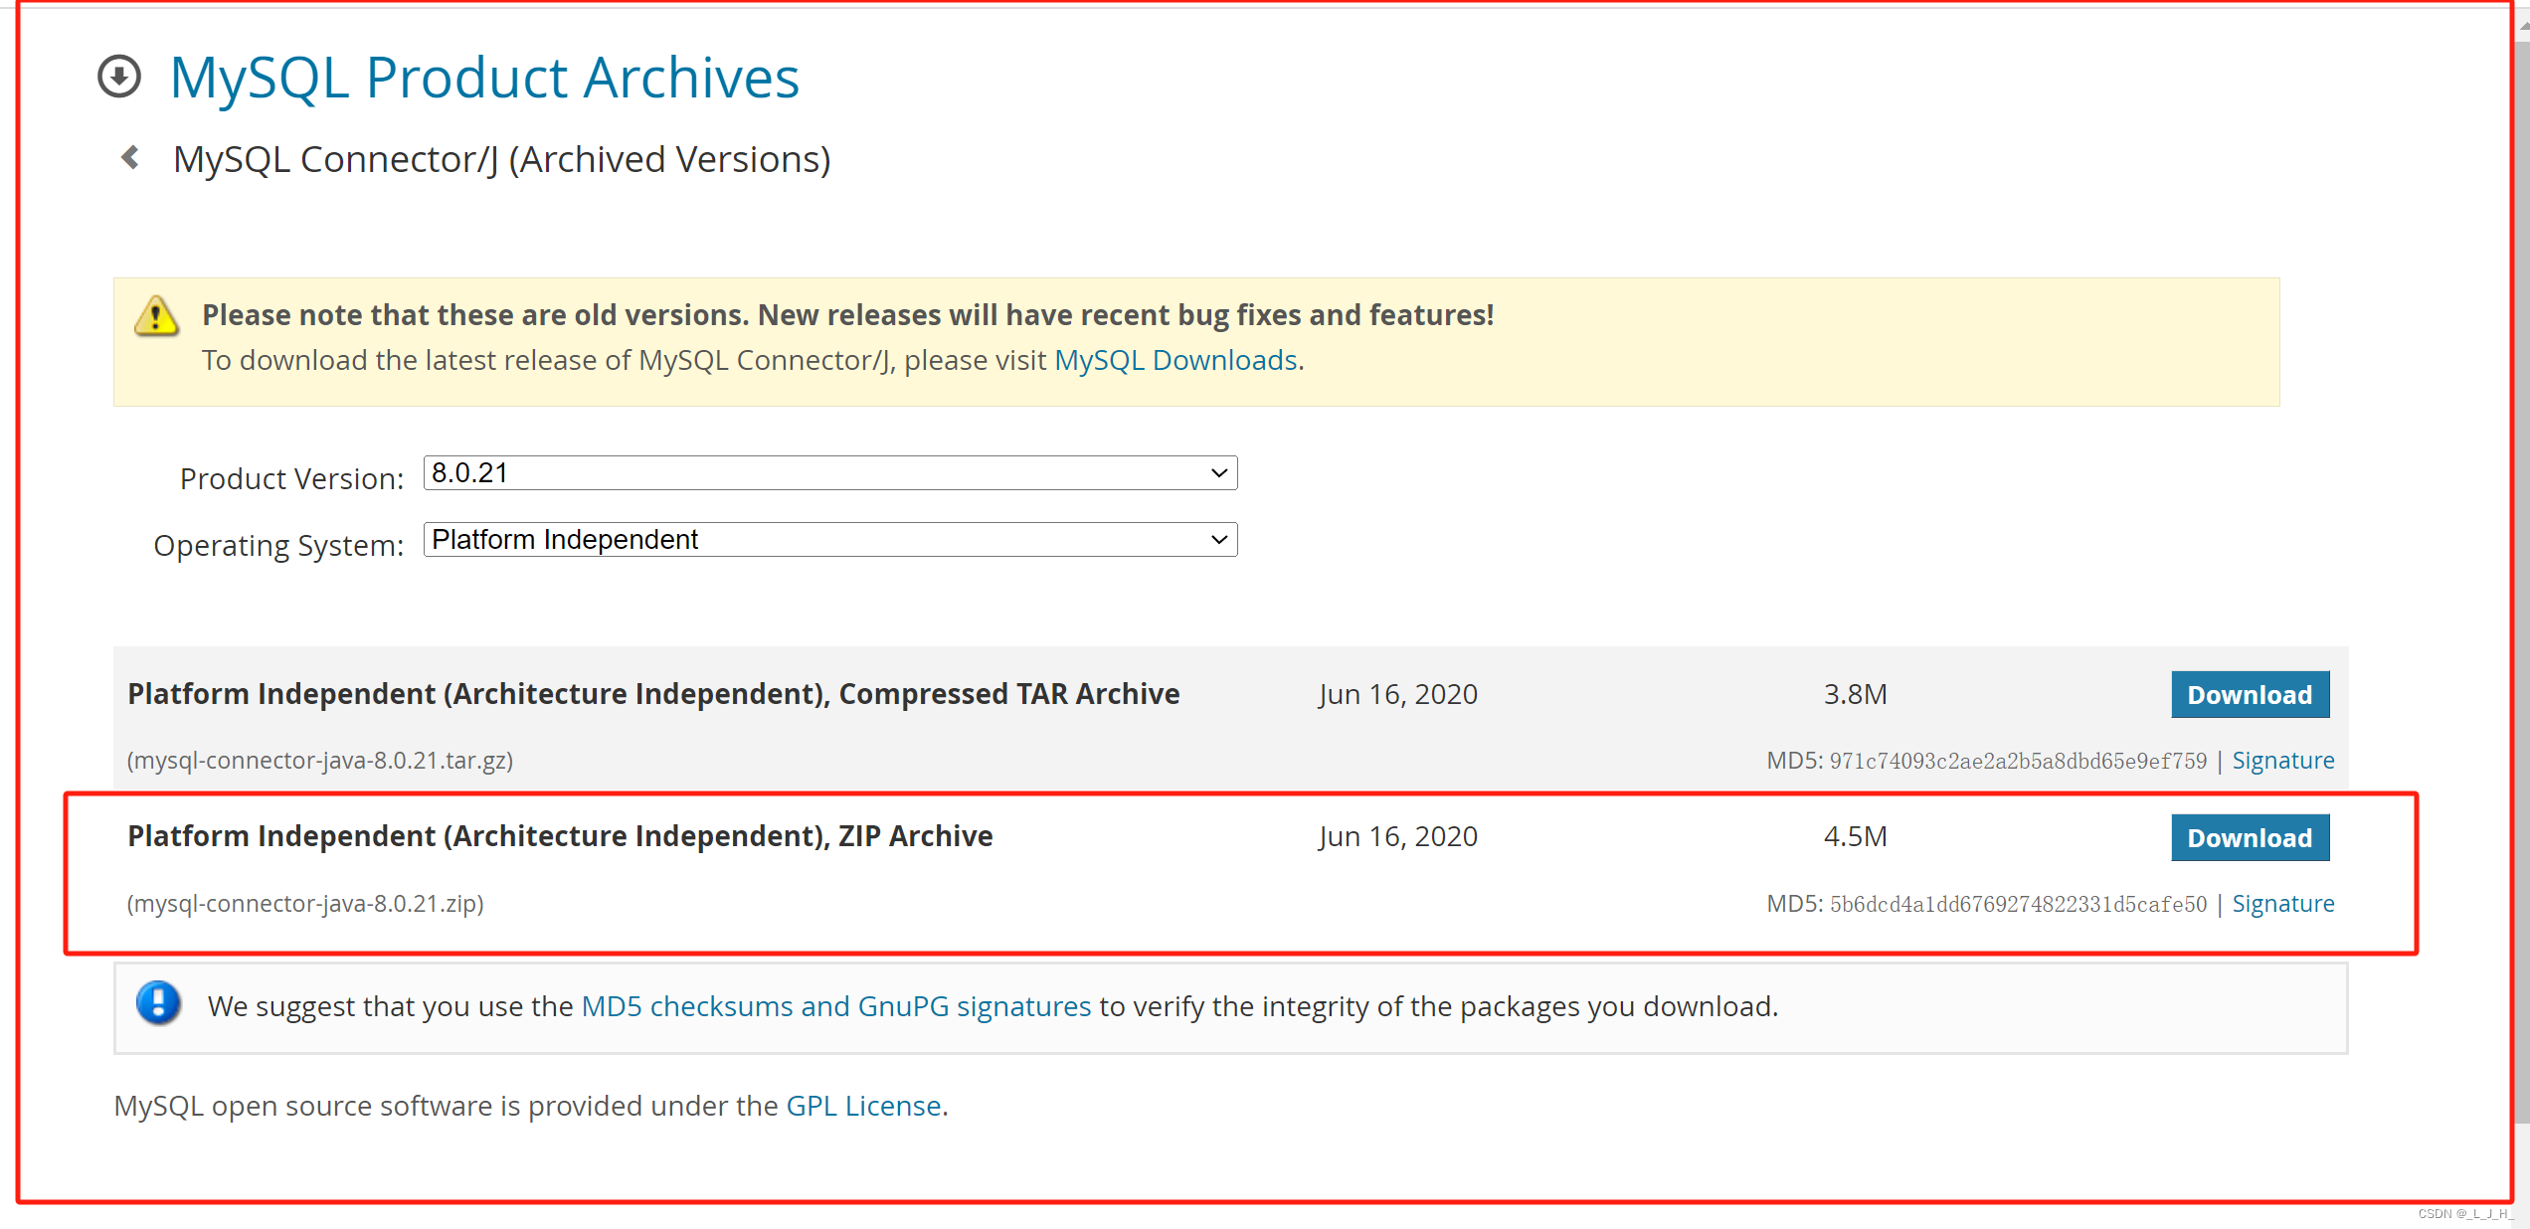Screen dimensions: 2530x1229
Task: Open the GPL License link
Action: [x=863, y=1106]
